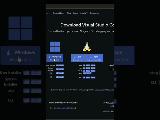Choose Arm64 in the Linux CLI row

tap(93, 77)
